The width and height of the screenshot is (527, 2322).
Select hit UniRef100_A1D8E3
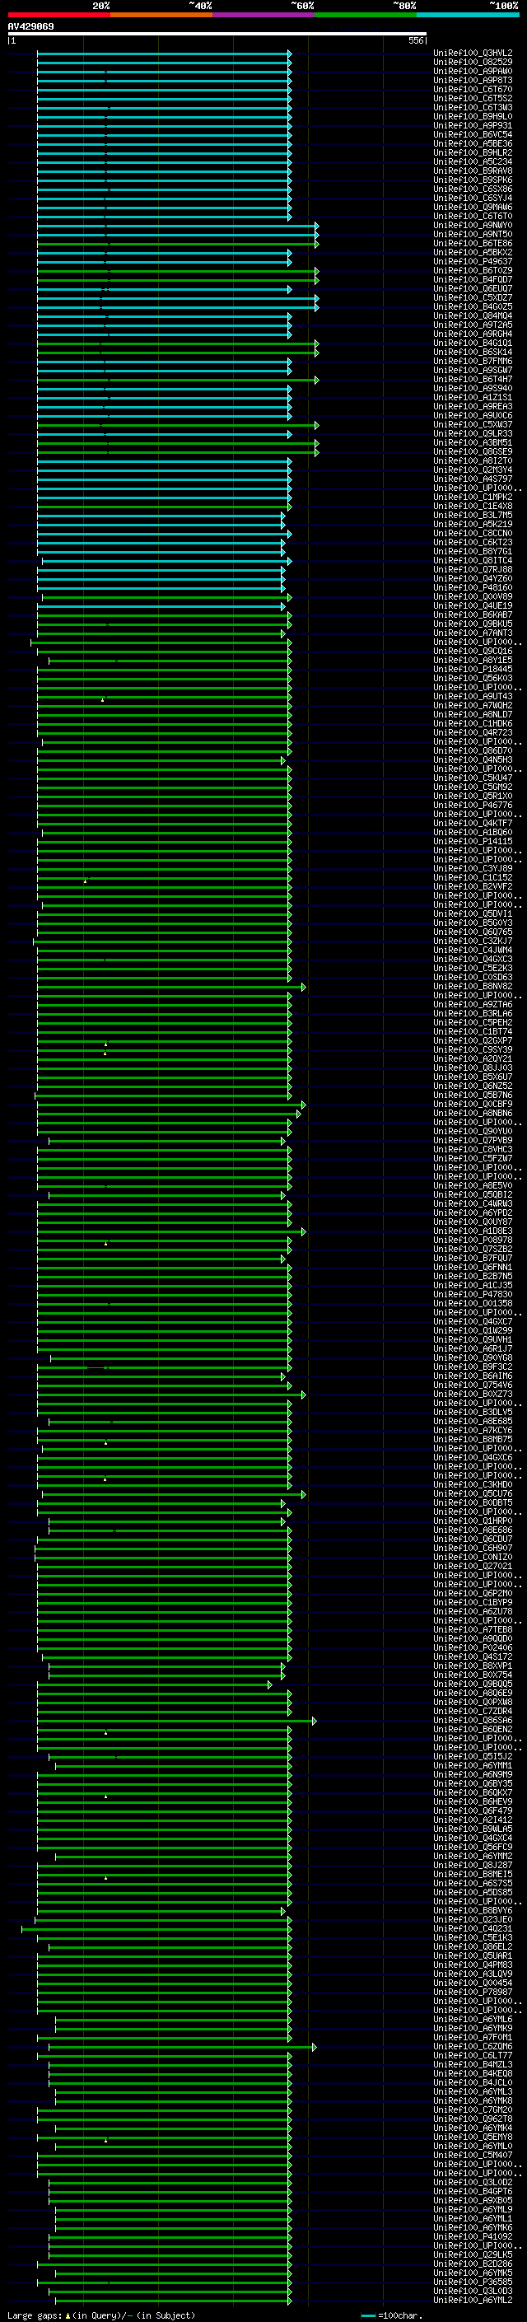473,1231
